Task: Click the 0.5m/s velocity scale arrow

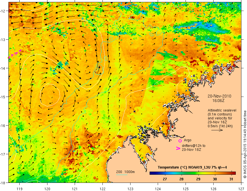Action: pyautogui.click(x=217, y=130)
